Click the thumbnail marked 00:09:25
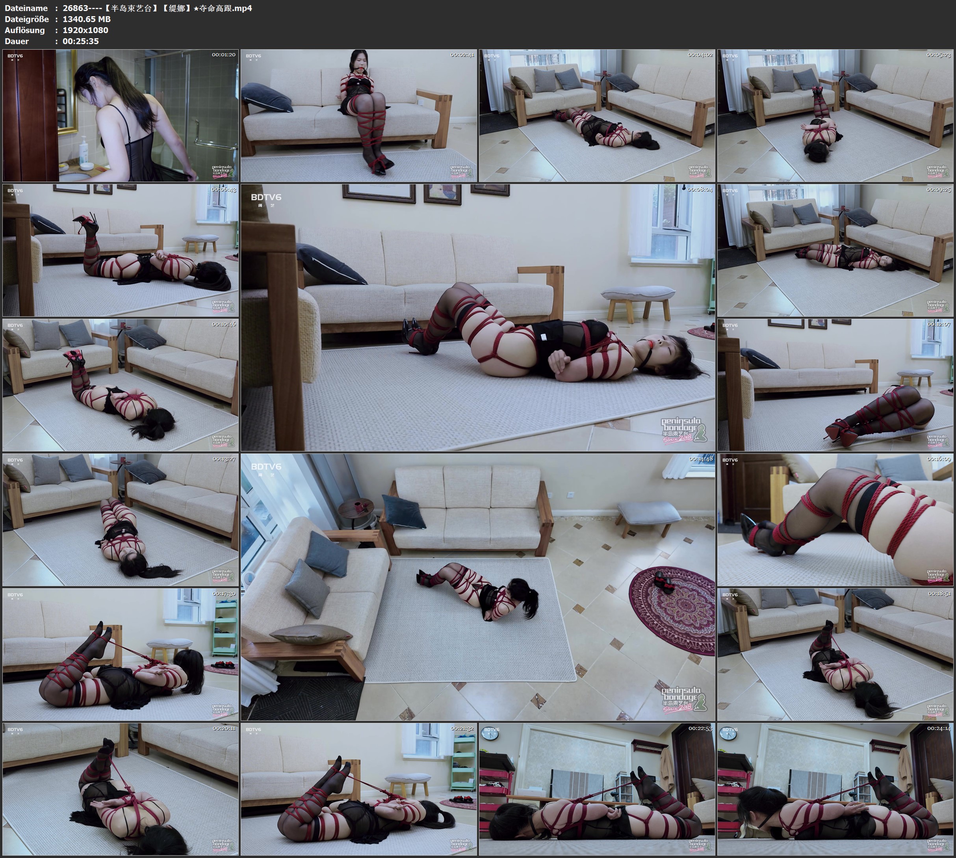The height and width of the screenshot is (858, 956). tap(835, 250)
